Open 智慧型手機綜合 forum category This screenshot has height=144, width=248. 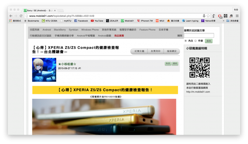pyautogui.click(x=128, y=29)
